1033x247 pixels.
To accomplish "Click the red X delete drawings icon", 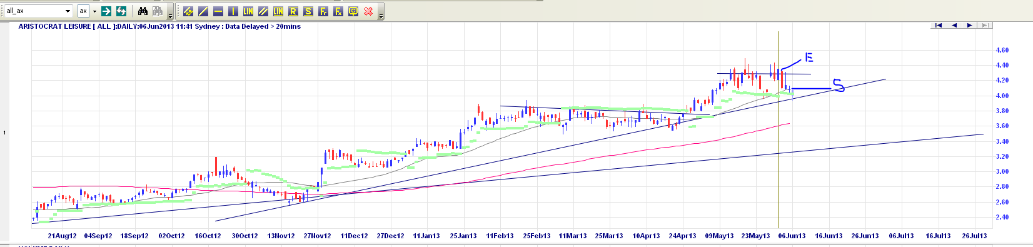I will [368, 11].
